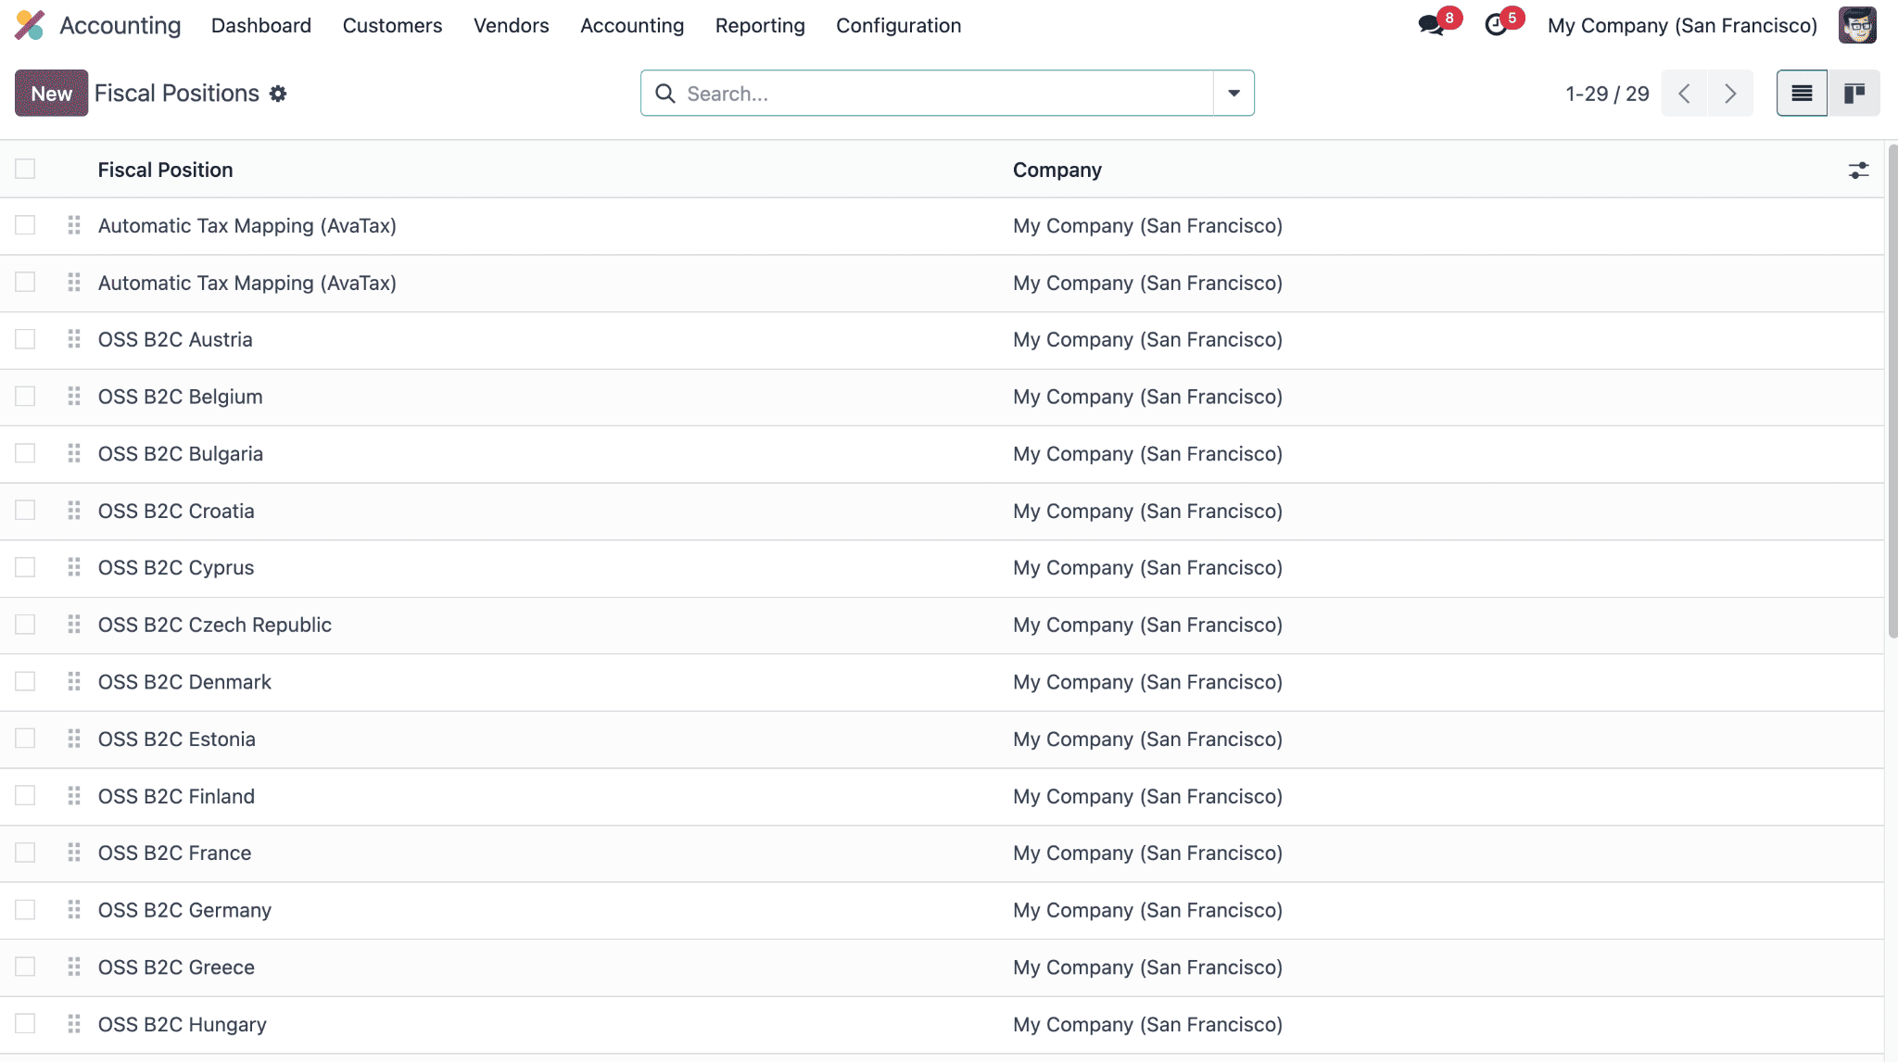Switch to kanban view

pyautogui.click(x=1854, y=93)
